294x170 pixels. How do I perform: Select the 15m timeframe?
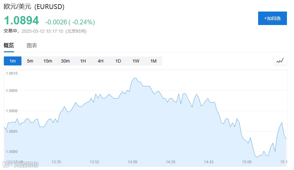click(x=48, y=61)
